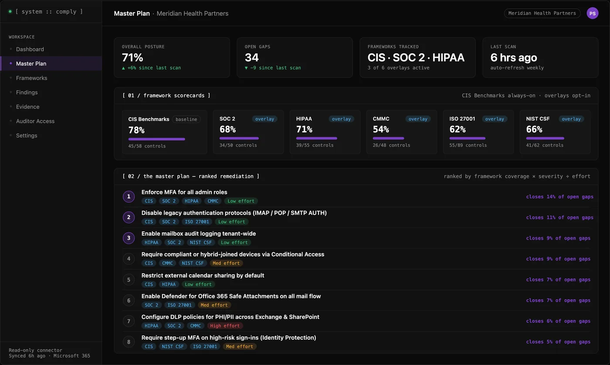
Task: Open the Overall Posture stat card
Action: pos(172,57)
